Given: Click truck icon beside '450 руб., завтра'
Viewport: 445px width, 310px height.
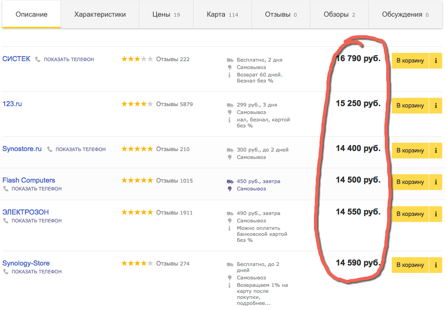Looking at the screenshot, I should [230, 181].
